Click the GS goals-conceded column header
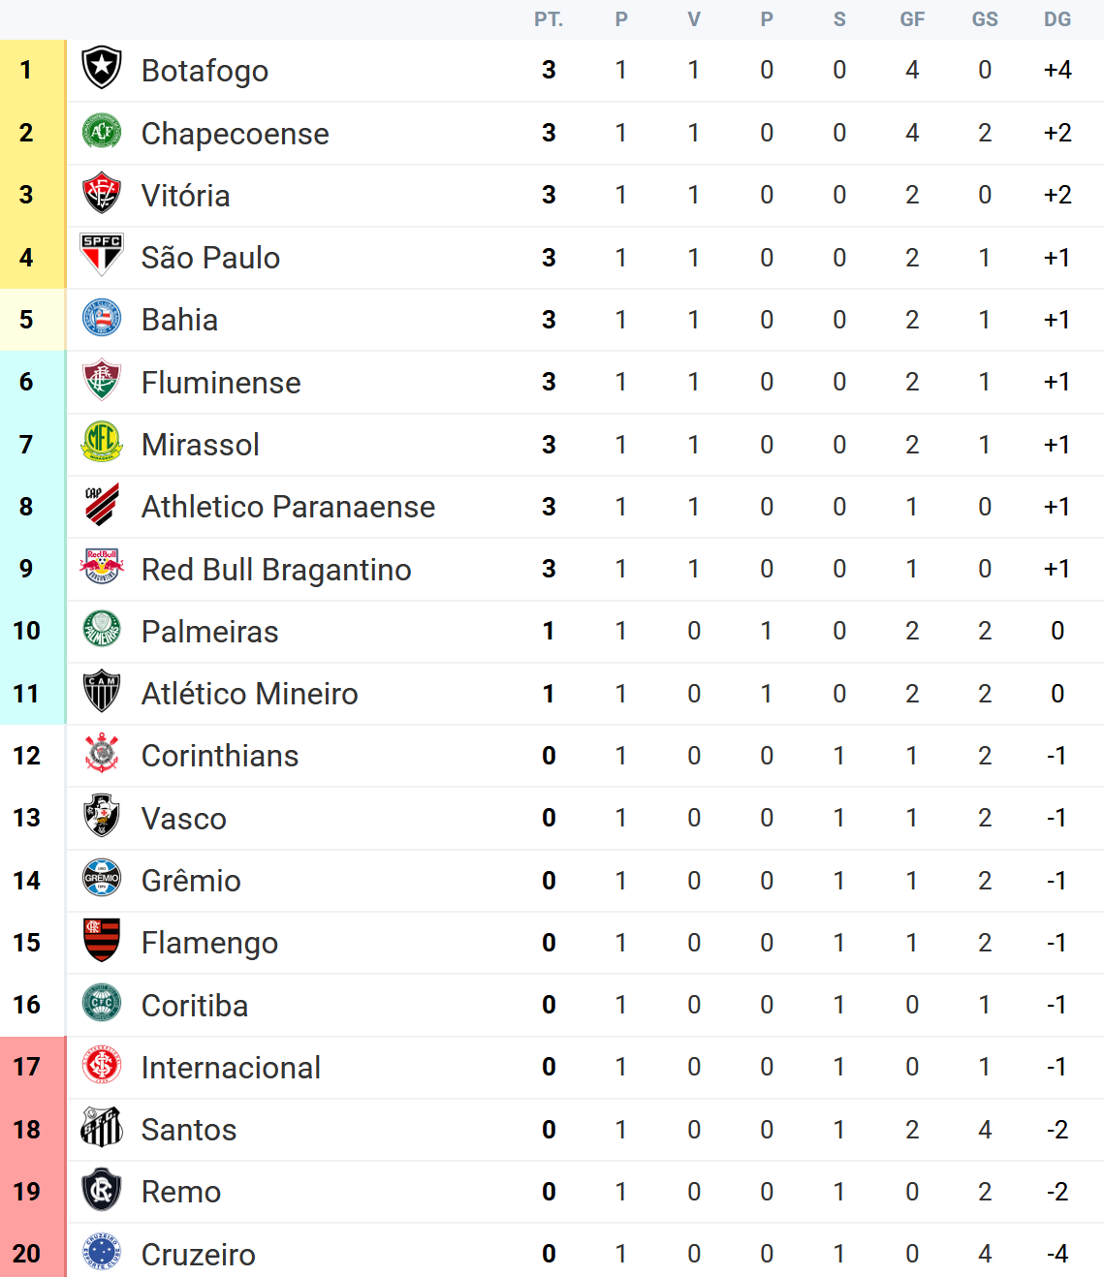Image resolution: width=1104 pixels, height=1277 pixels. pos(985,19)
